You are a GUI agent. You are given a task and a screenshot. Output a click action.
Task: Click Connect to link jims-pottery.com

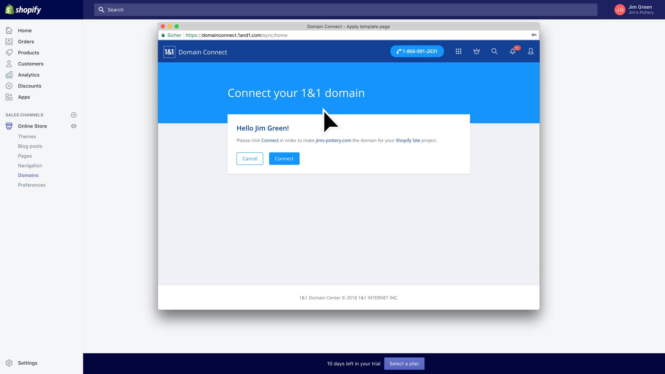coord(284,159)
